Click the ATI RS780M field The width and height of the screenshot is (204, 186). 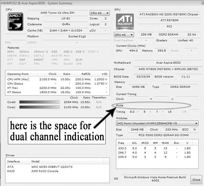point(169,20)
